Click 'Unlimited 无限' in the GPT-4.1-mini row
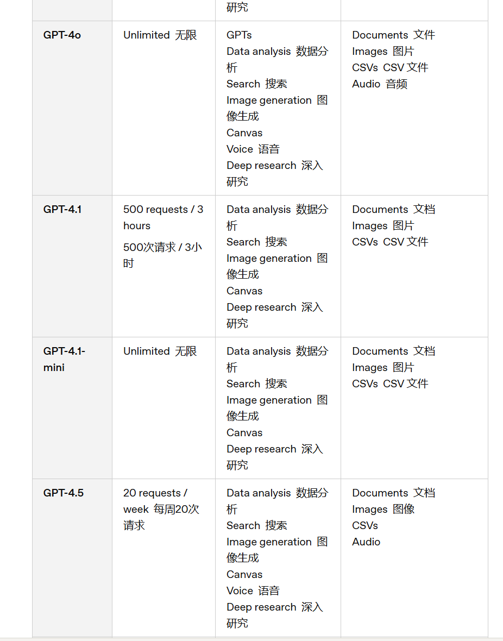Image resolution: width=503 pixels, height=641 pixels. [x=160, y=351]
